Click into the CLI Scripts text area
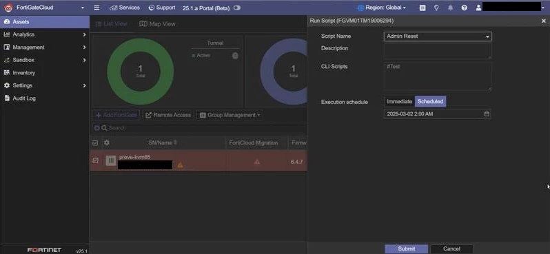The image size is (550, 254). pos(438,76)
